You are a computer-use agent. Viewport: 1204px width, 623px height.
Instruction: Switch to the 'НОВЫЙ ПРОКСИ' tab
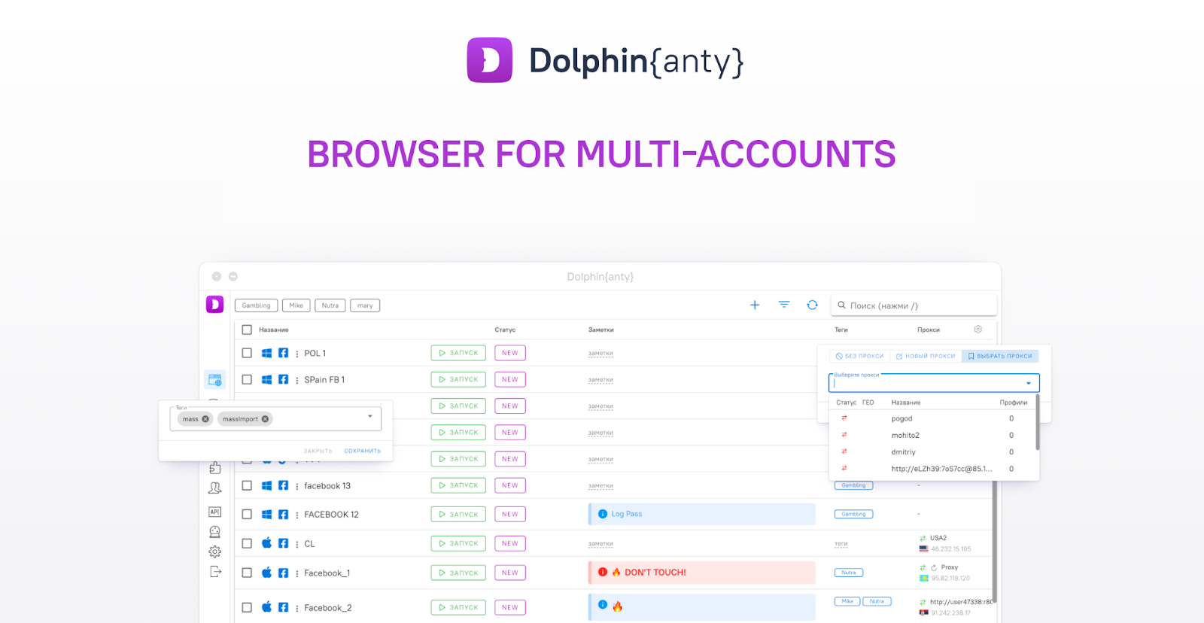926,356
